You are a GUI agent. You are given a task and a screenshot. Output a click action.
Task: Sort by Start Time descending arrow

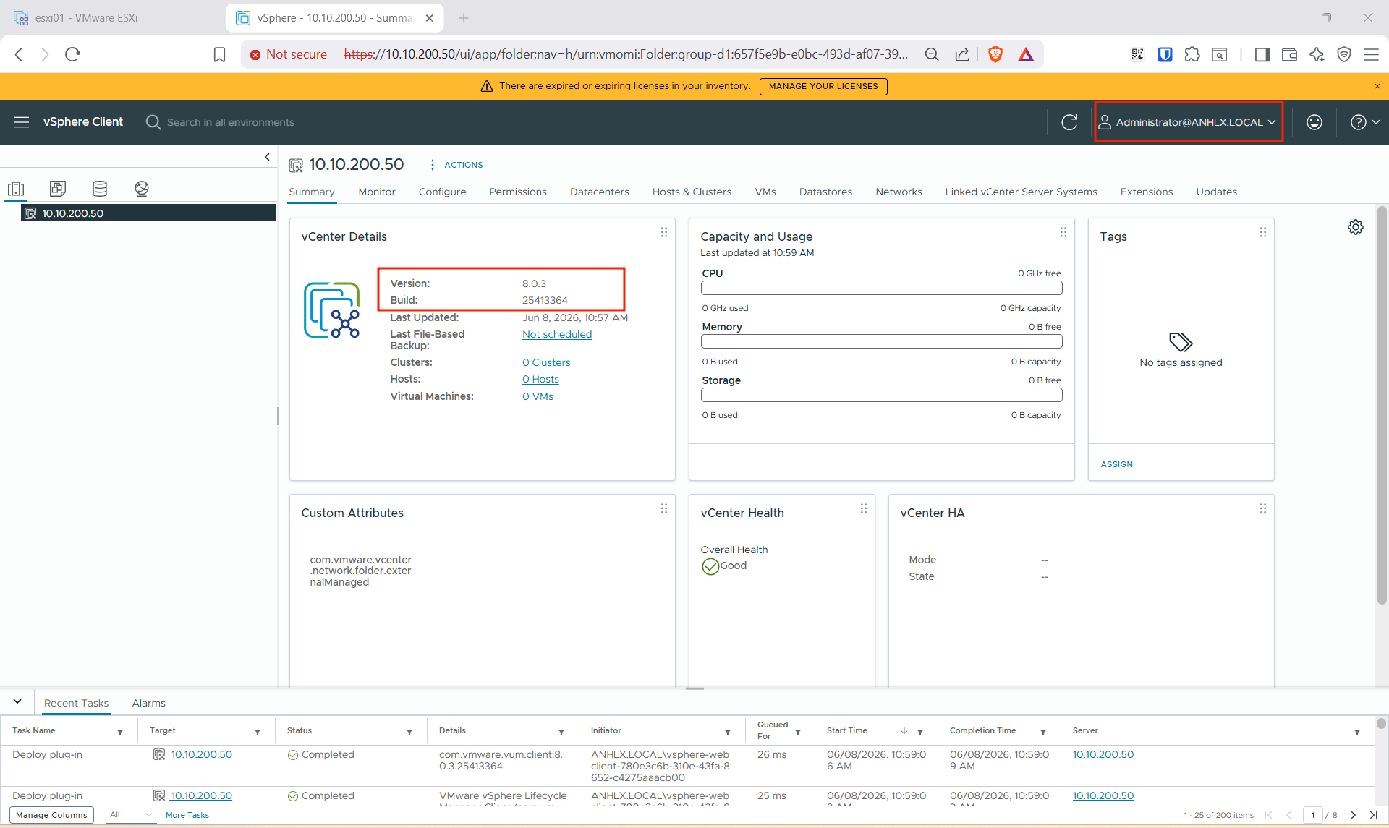[904, 731]
